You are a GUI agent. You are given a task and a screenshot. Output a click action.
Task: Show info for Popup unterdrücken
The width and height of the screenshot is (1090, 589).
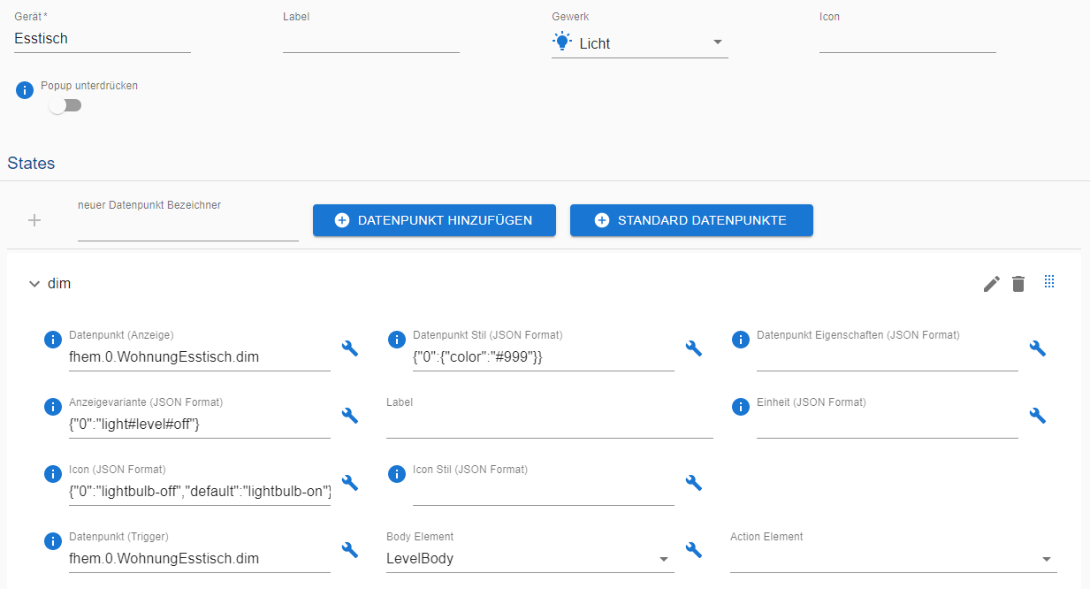tap(25, 90)
